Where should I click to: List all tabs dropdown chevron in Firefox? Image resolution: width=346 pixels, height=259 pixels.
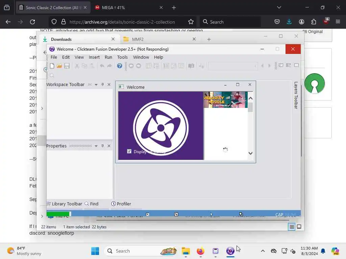[279, 7]
